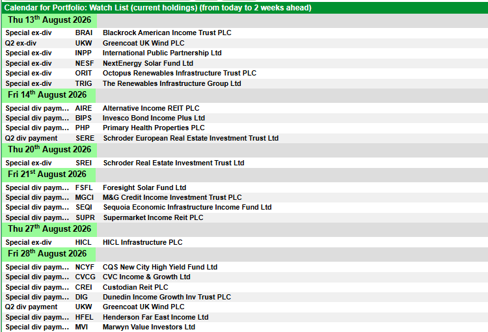488x332 pixels.
Task: Open Blackrock American Income Trust PLC entry
Action: pyautogui.click(x=167, y=33)
